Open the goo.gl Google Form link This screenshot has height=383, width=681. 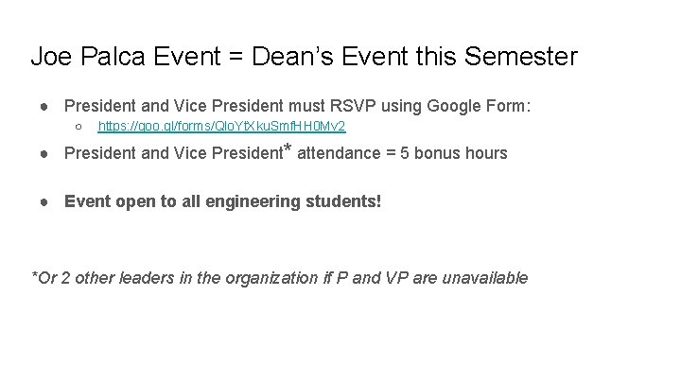[221, 126]
